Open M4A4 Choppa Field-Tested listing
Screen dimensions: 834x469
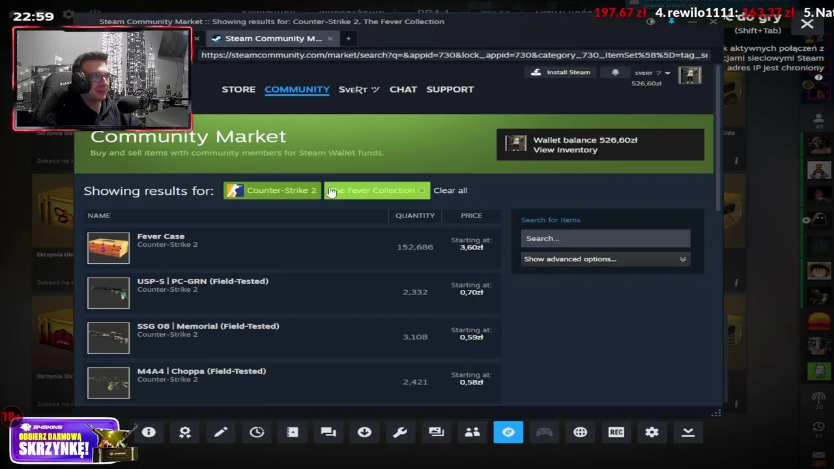point(294,382)
